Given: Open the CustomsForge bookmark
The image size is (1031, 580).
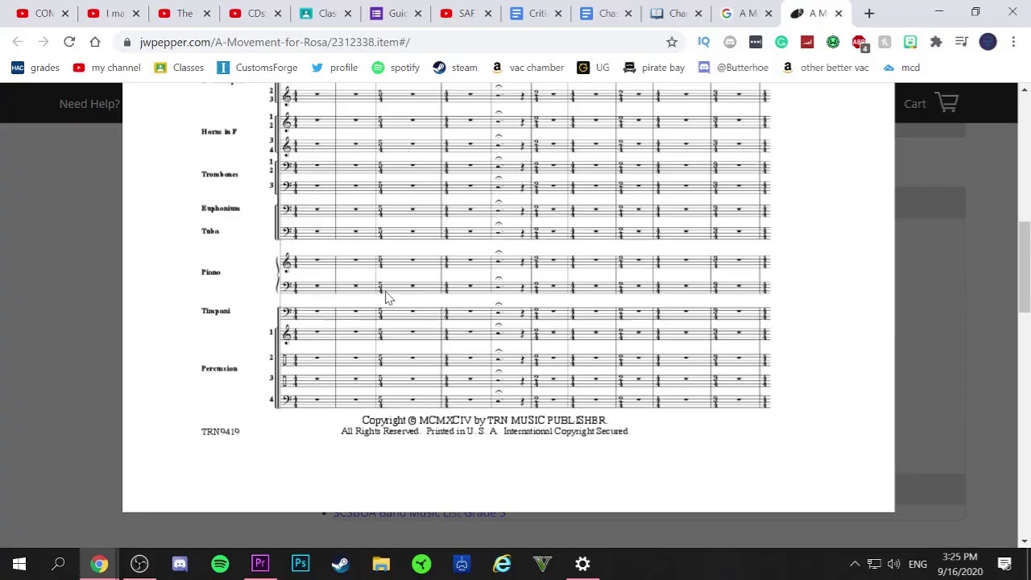Looking at the screenshot, I should point(258,68).
